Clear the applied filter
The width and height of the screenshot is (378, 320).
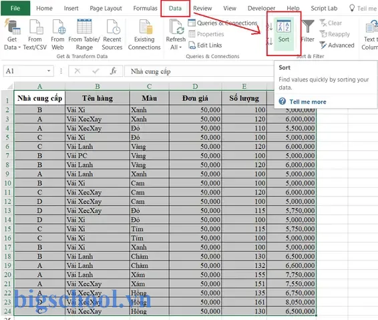(x=331, y=23)
